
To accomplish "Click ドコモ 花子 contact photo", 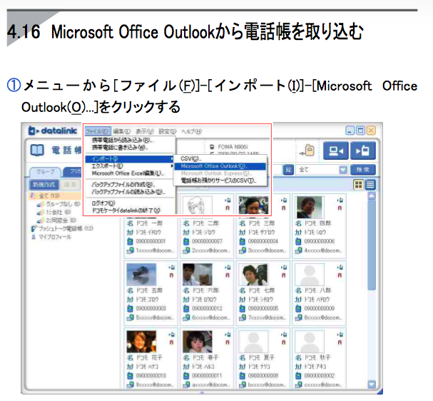I will (x=141, y=341).
